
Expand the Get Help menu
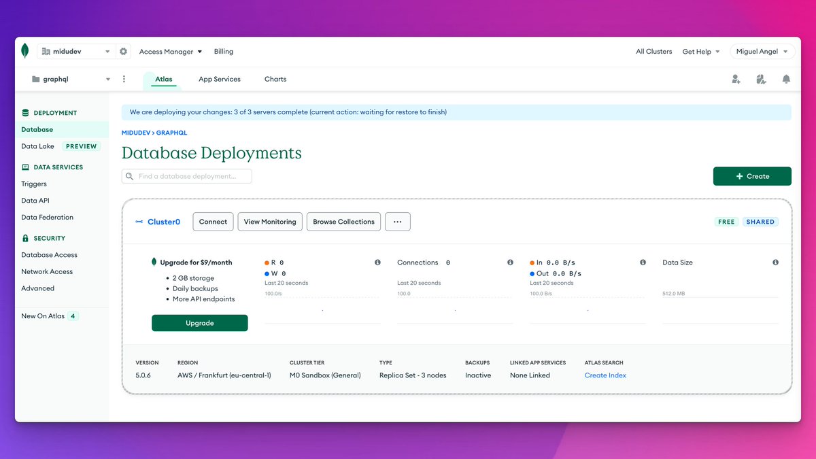pos(701,52)
